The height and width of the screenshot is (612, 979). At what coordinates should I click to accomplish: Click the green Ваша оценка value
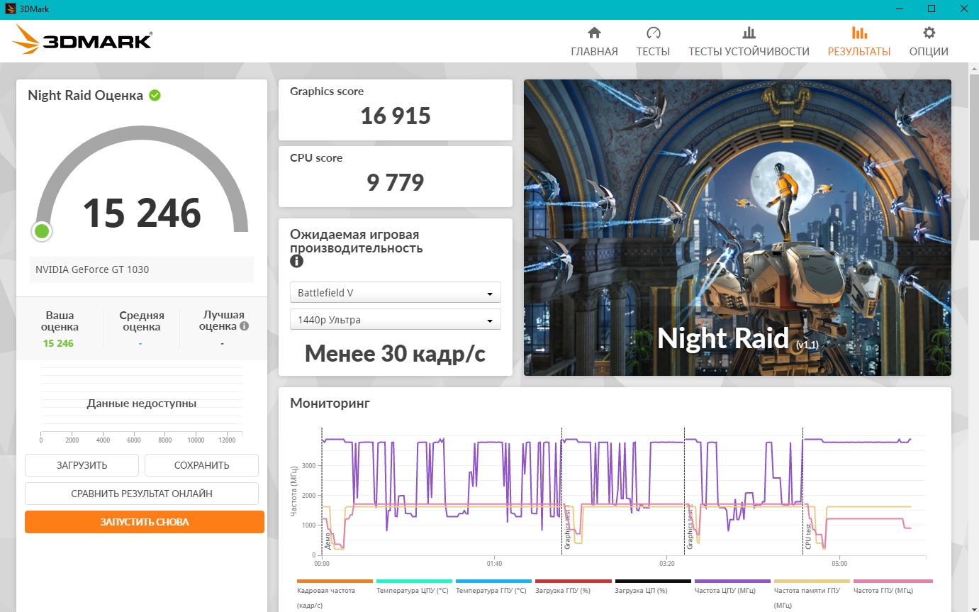pos(58,343)
